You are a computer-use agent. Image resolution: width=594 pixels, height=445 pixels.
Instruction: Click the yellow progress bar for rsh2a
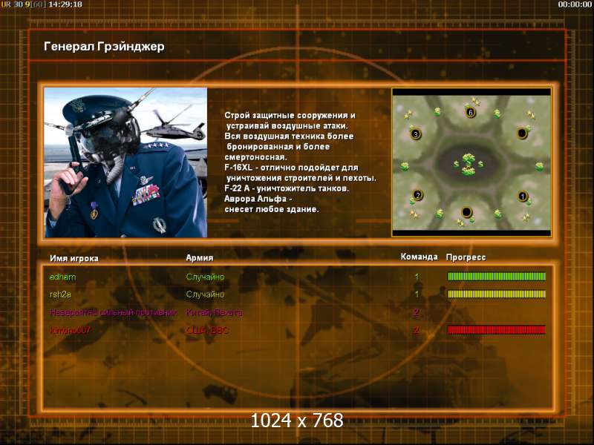tap(497, 294)
